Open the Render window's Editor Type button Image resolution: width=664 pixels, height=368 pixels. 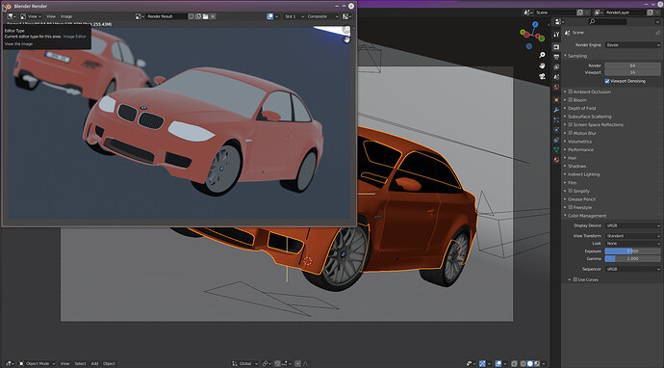tap(11, 16)
